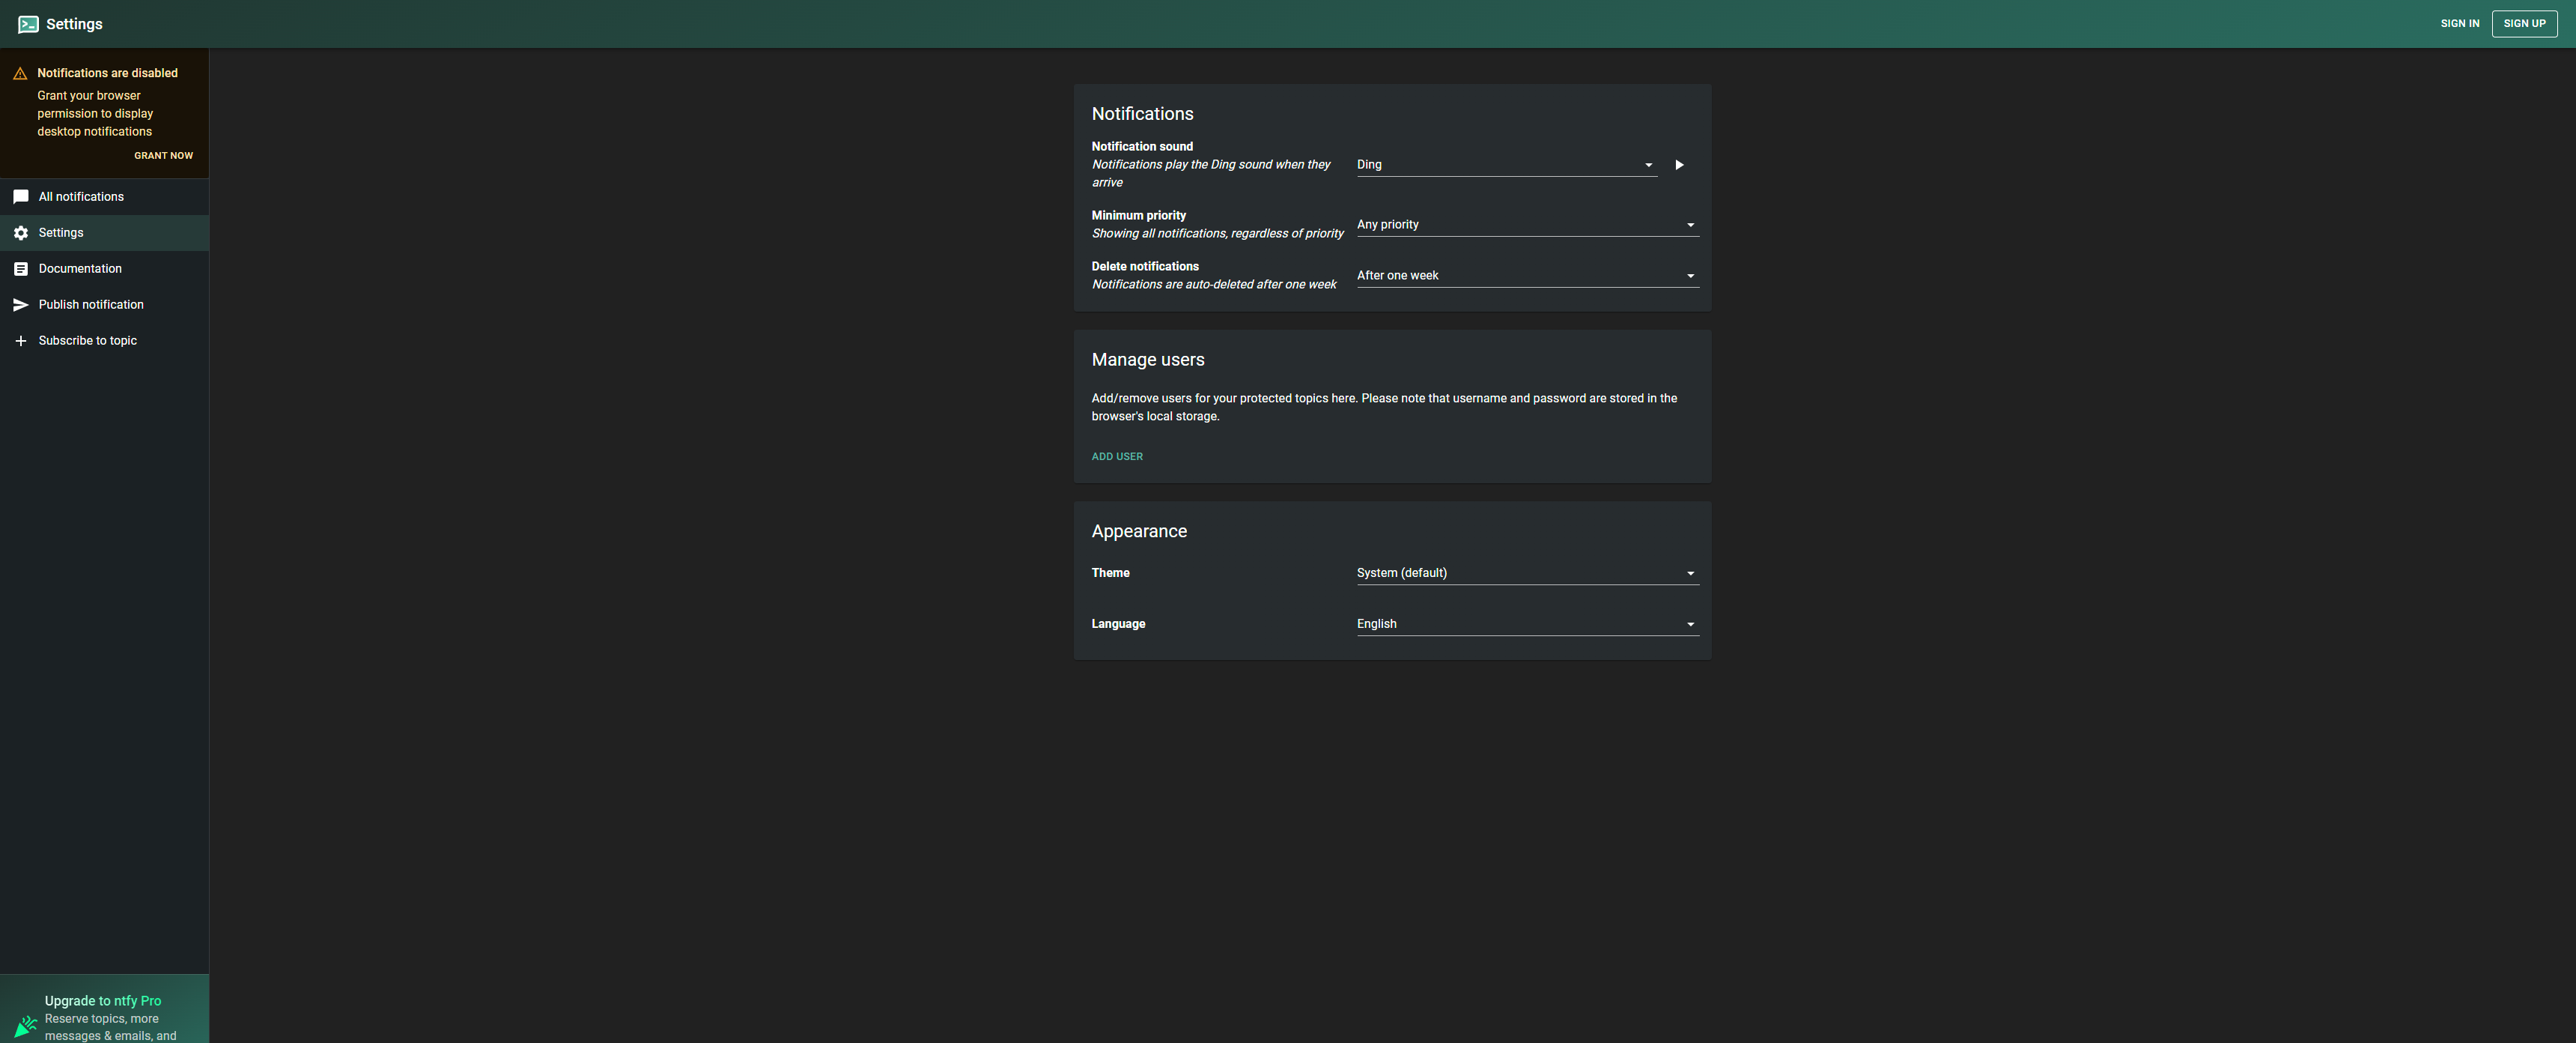The image size is (2576, 1043).
Task: Click the Documentation page icon
Action: 21,269
